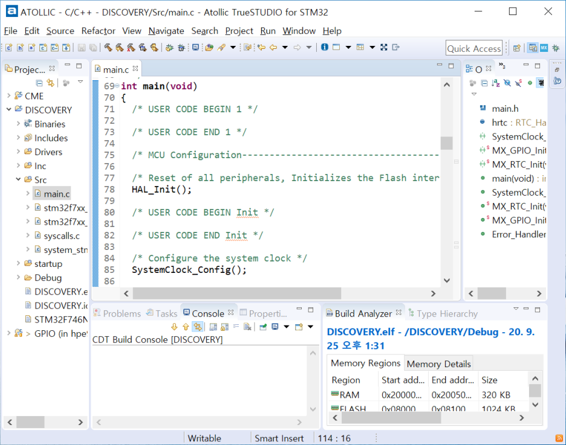The height and width of the screenshot is (445, 566).
Task: Open Project Explorer View Menu dropdown
Action: tap(80, 82)
